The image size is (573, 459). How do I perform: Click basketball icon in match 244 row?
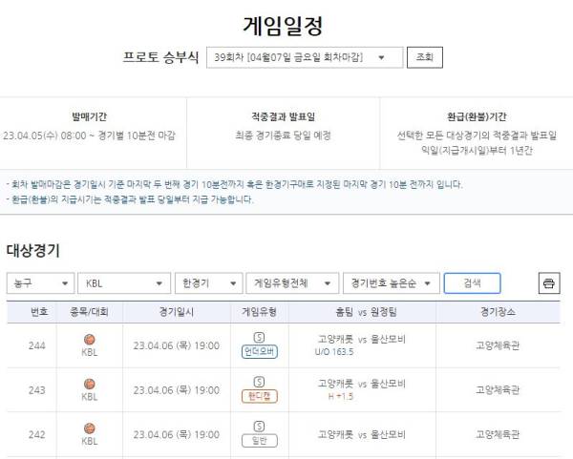(90, 340)
